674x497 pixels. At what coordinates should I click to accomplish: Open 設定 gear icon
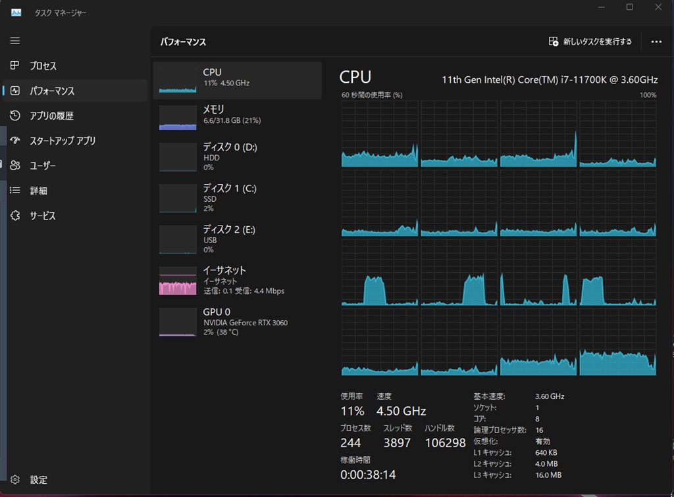[x=15, y=479]
